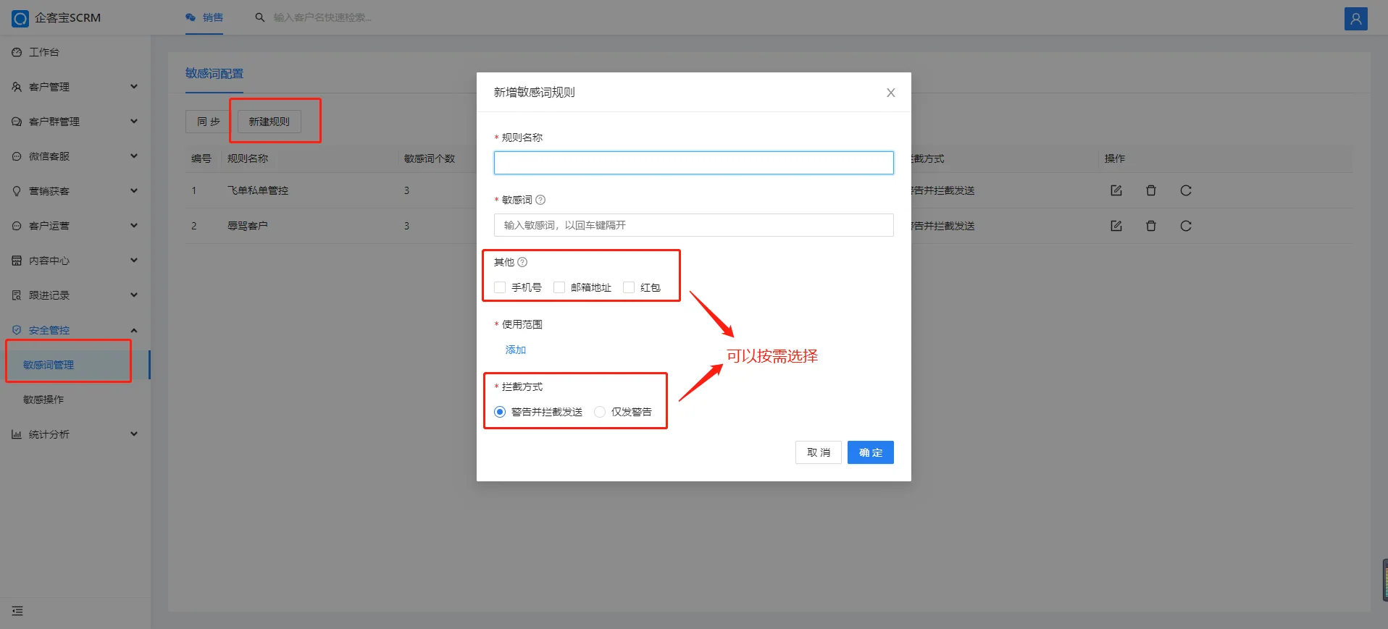Image resolution: width=1388 pixels, height=629 pixels.
Task: Click the 客户群管理 chat icon in sidebar
Action: [17, 122]
